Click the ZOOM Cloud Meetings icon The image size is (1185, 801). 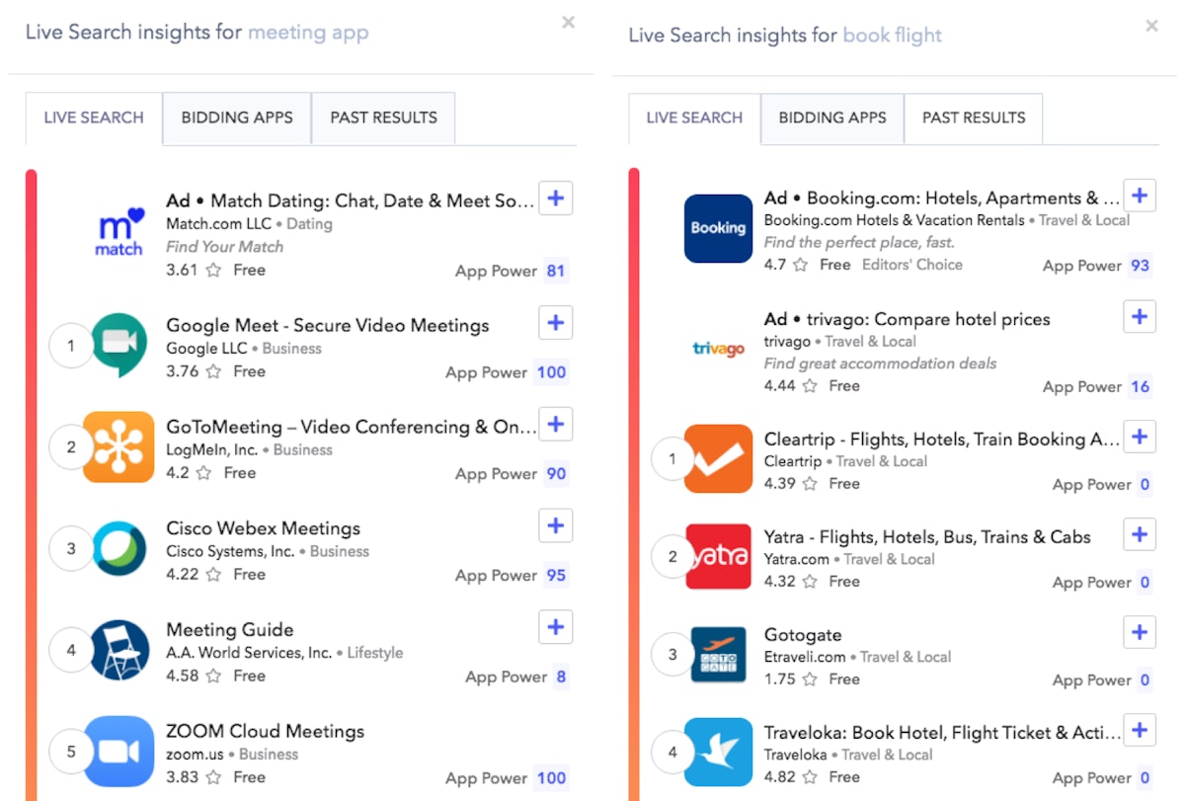click(x=119, y=752)
